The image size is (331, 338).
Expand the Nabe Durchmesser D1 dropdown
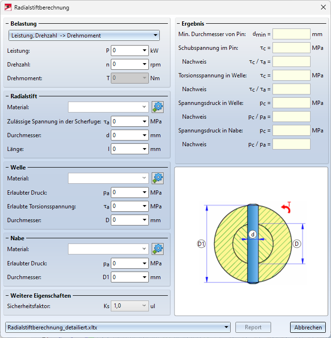(144, 277)
